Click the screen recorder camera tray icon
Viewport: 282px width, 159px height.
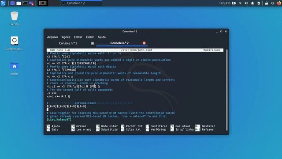coord(234,3)
